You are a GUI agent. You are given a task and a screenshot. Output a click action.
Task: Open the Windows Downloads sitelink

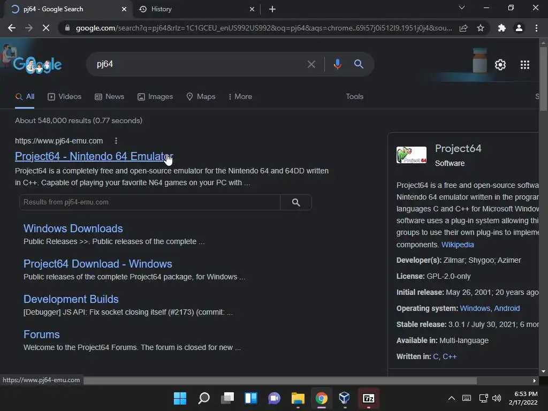pyautogui.click(x=73, y=229)
